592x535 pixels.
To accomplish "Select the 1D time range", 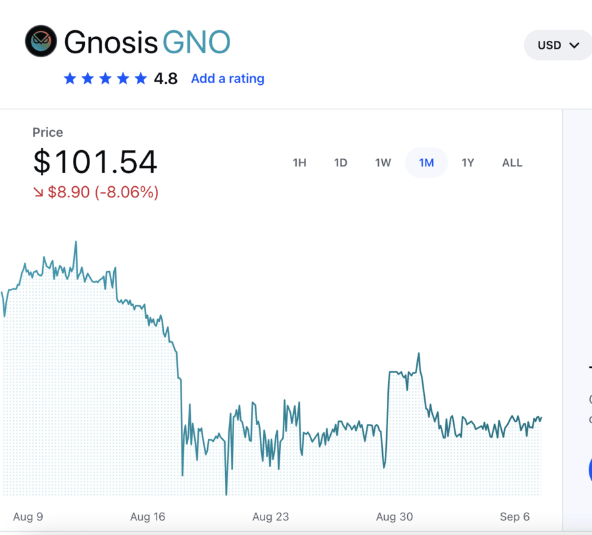I will [341, 163].
